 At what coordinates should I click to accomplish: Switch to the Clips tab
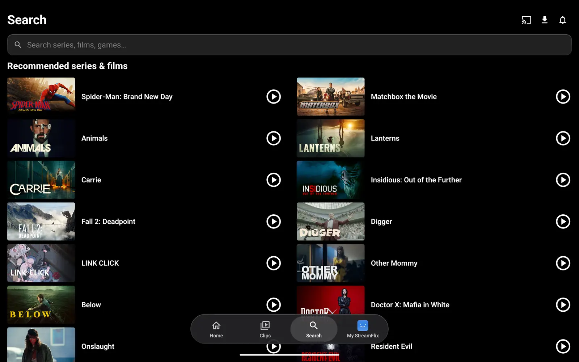click(265, 329)
